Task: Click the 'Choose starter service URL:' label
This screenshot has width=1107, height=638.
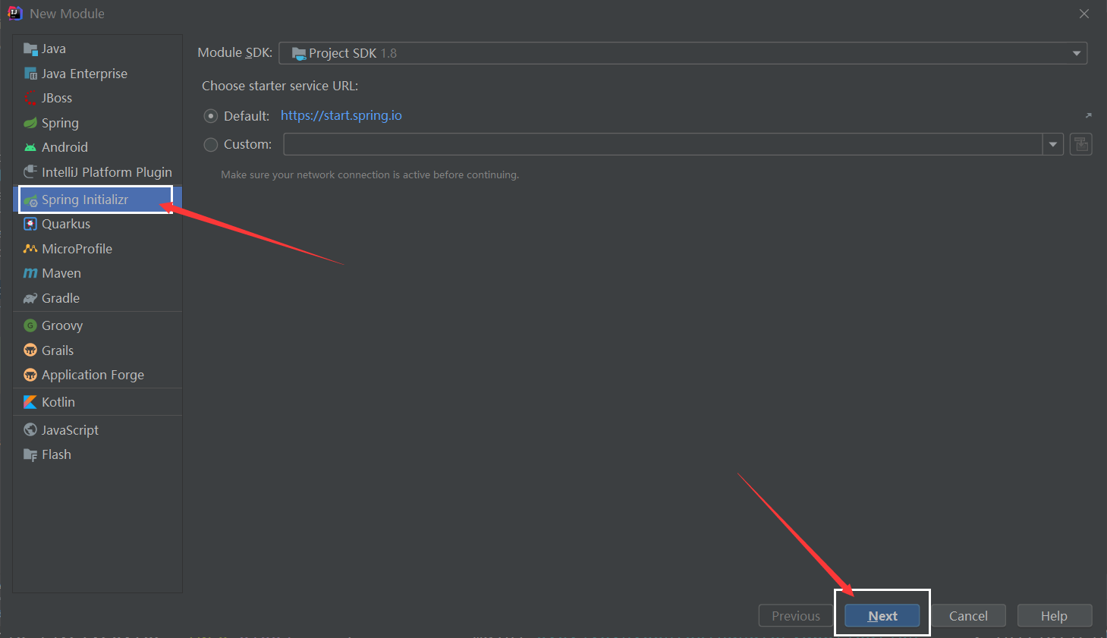Action: [280, 86]
